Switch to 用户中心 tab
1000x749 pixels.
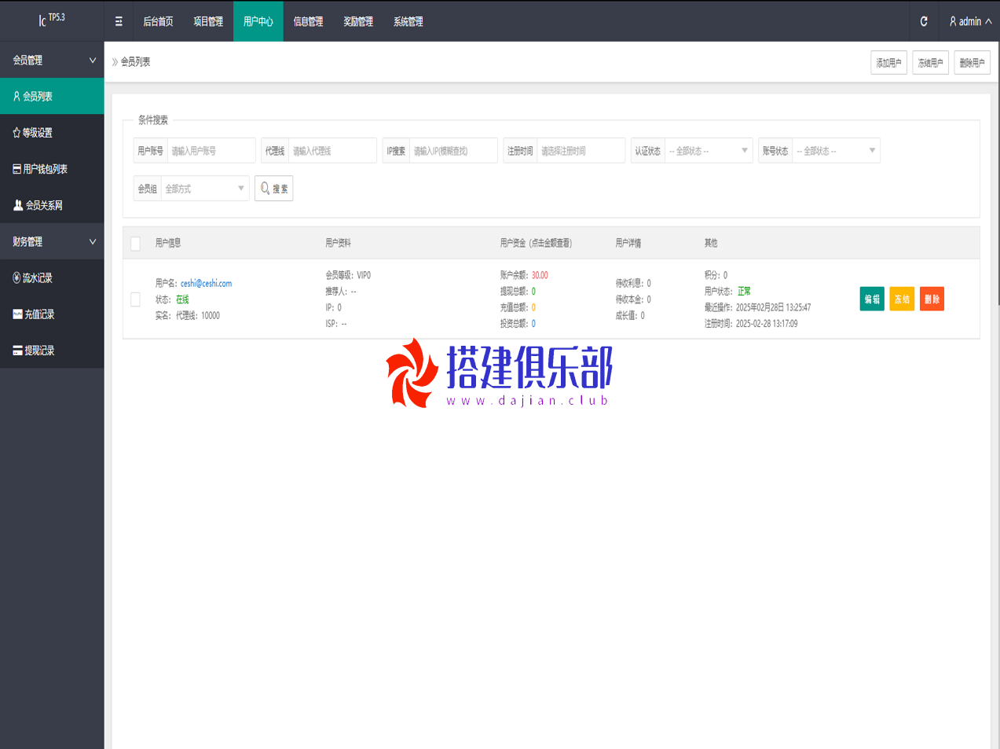tap(258, 21)
